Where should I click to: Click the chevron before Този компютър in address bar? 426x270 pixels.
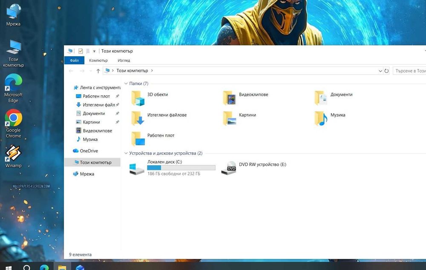113,71
